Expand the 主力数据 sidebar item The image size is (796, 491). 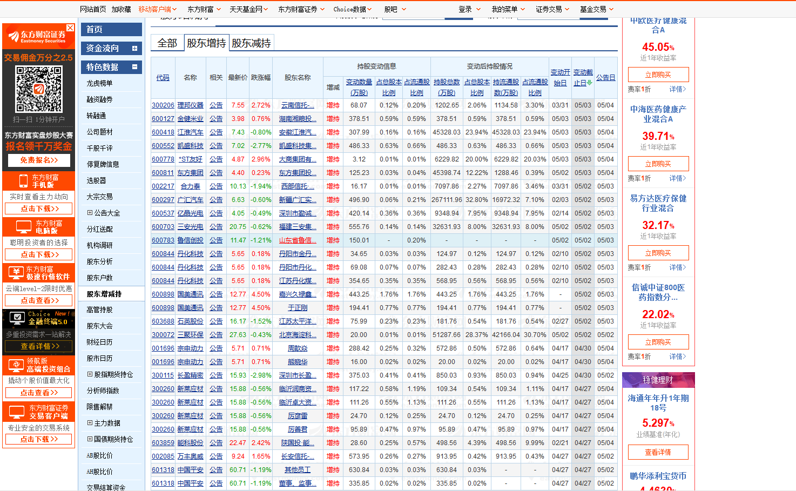[x=90, y=423]
